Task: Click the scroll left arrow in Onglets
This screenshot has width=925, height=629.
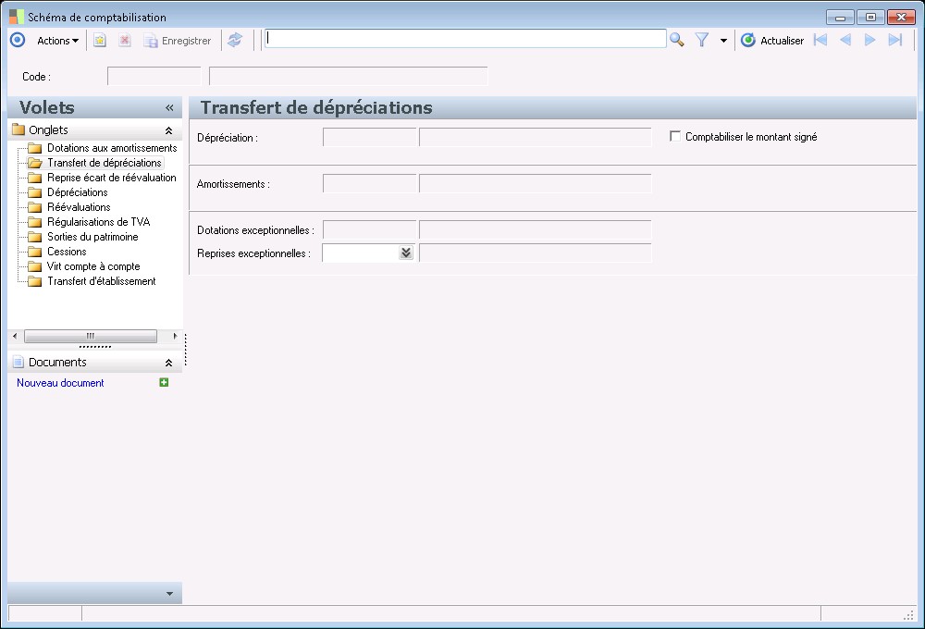Action: click(15, 336)
